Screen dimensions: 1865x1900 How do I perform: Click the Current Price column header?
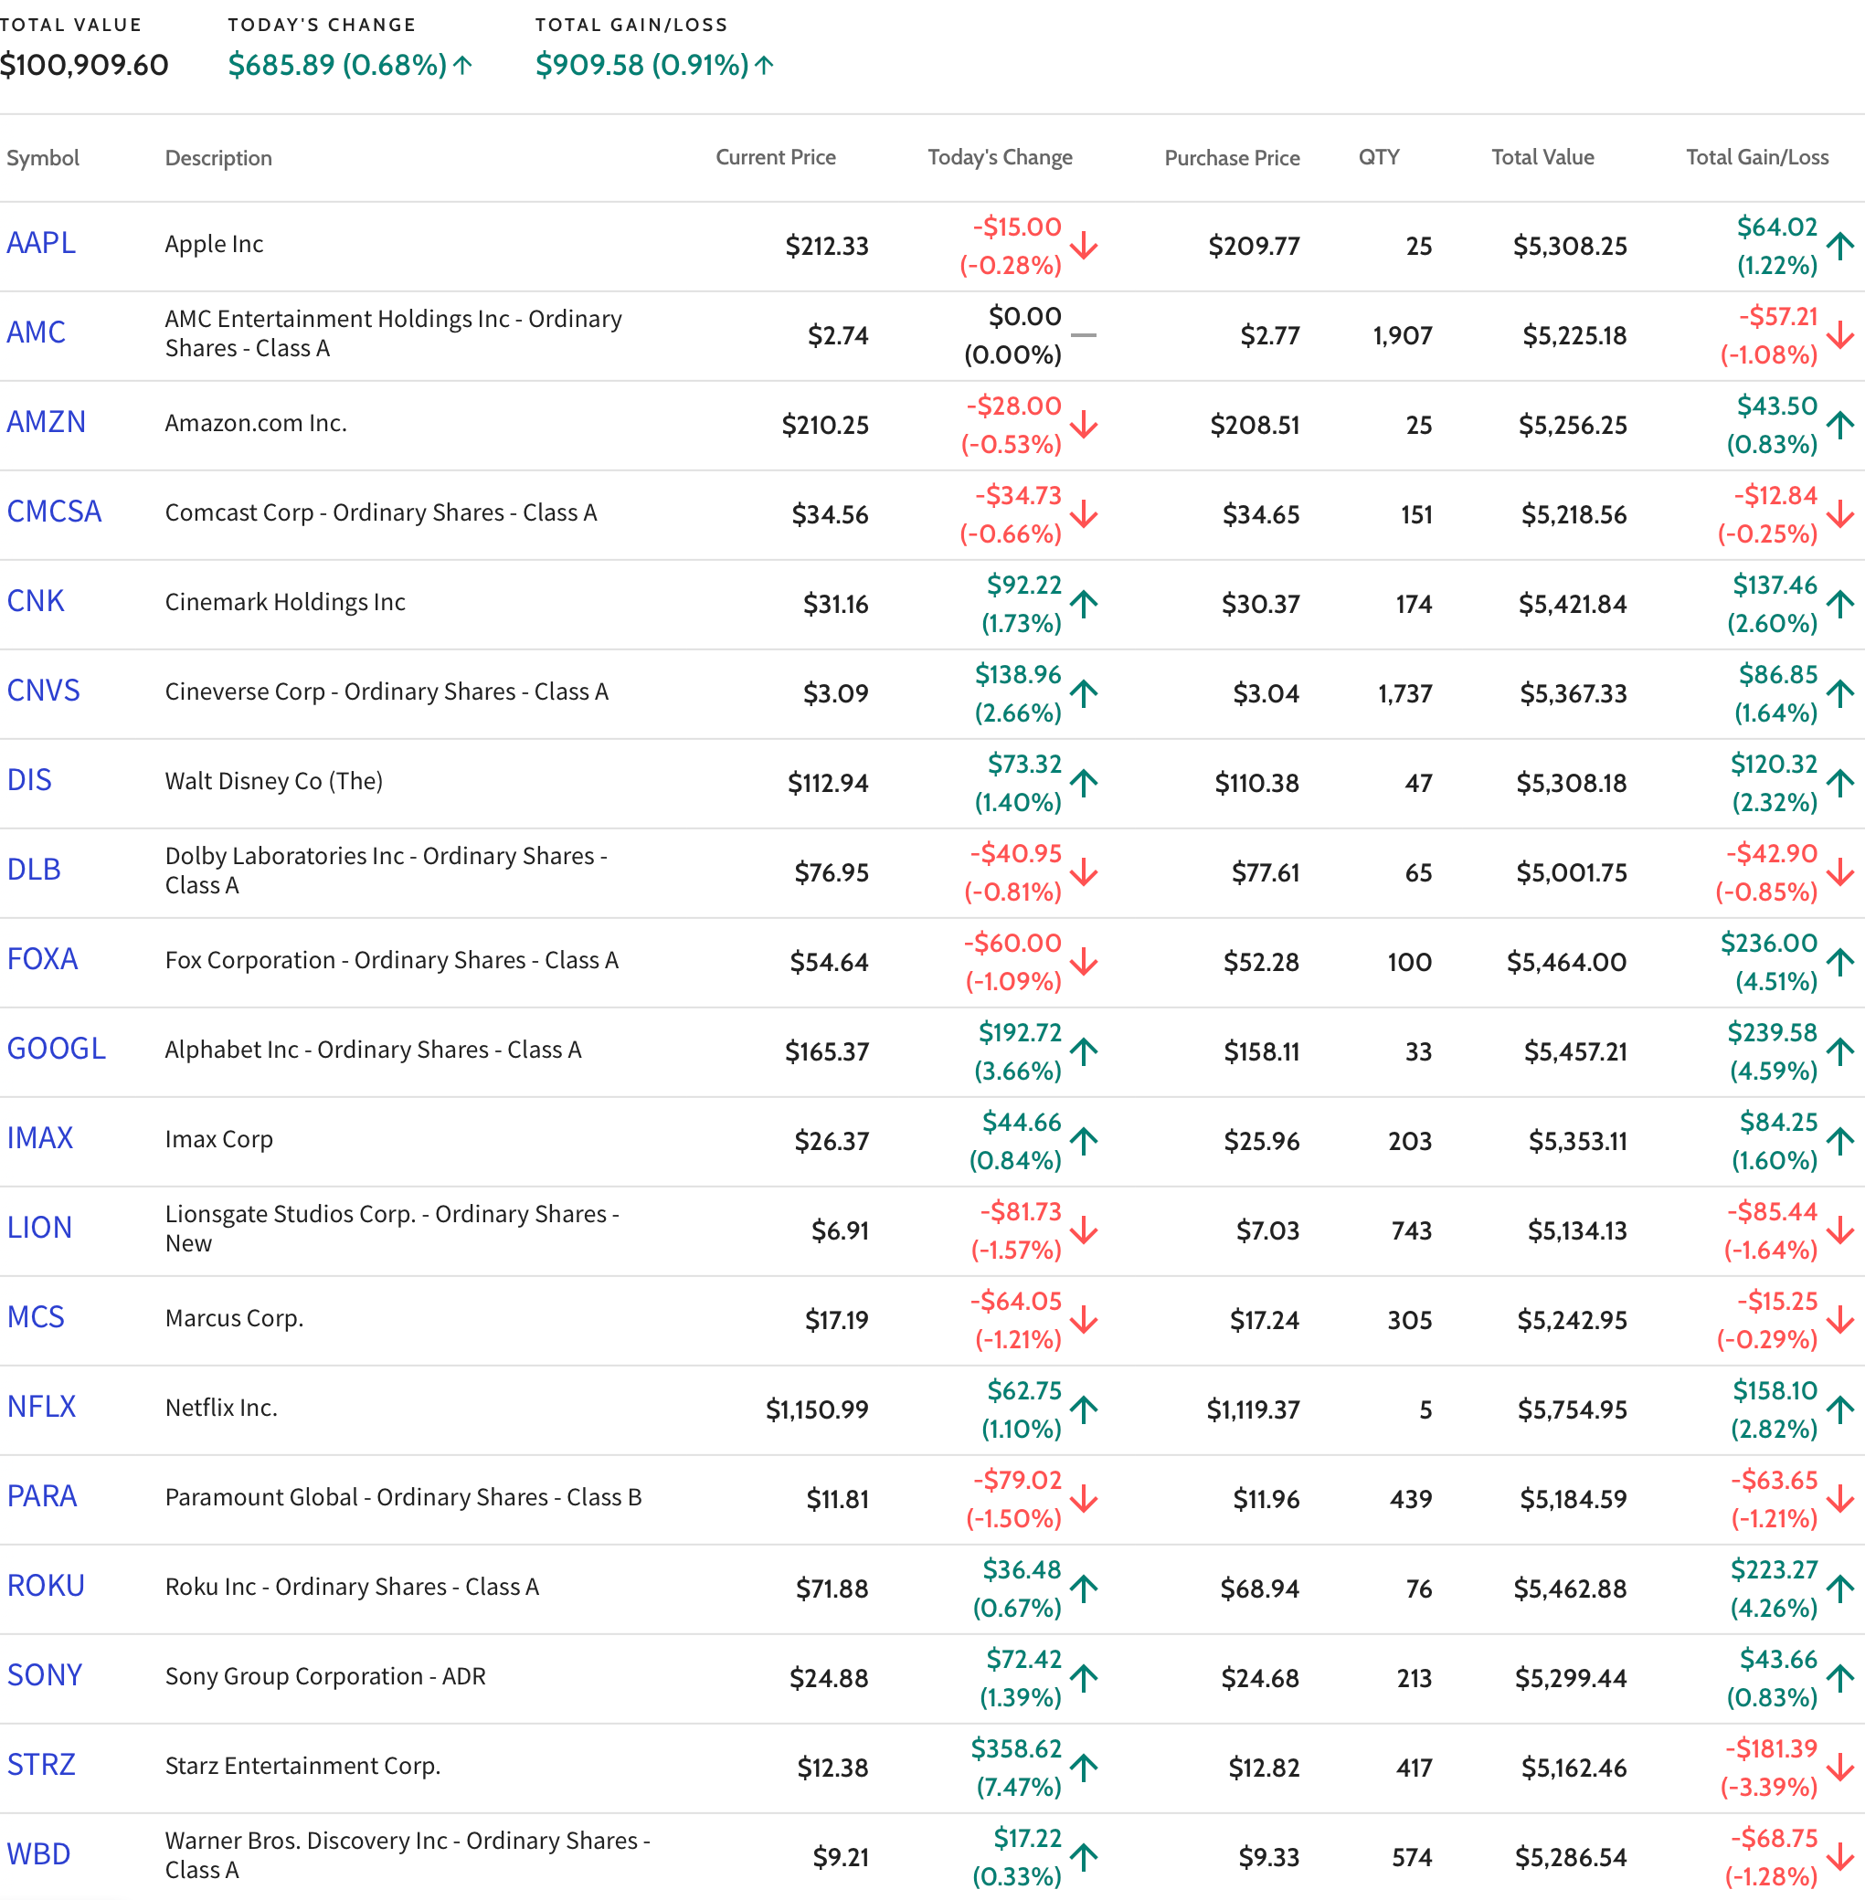pyautogui.click(x=776, y=158)
